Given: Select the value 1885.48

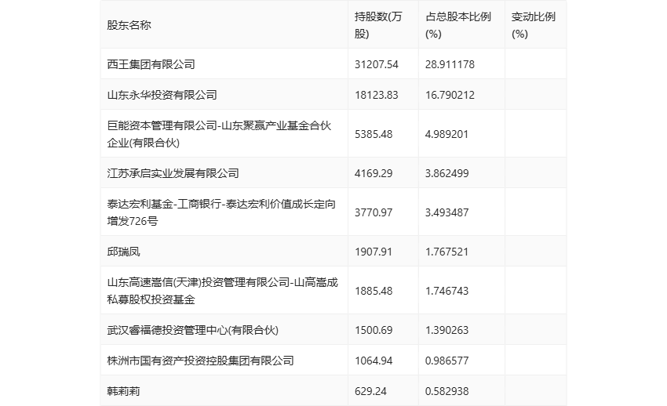Looking at the screenshot, I should click(374, 292).
